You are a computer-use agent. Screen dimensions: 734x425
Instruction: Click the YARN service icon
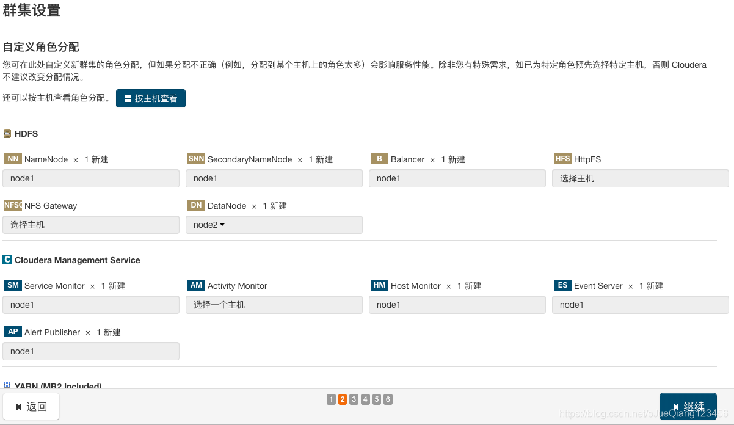[x=7, y=385]
